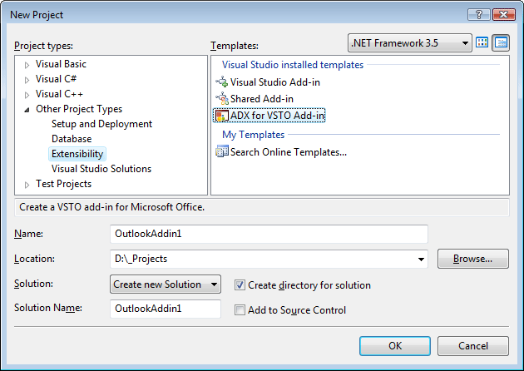Select the Other Project Types label

click(x=79, y=109)
